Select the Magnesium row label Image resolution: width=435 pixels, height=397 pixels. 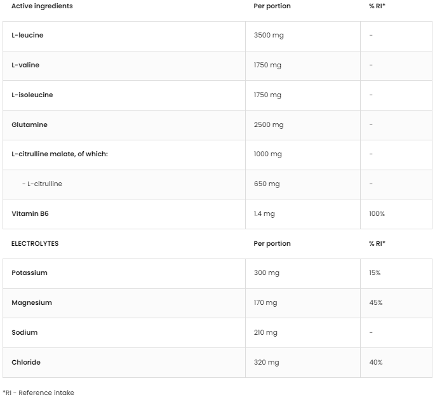coord(32,303)
